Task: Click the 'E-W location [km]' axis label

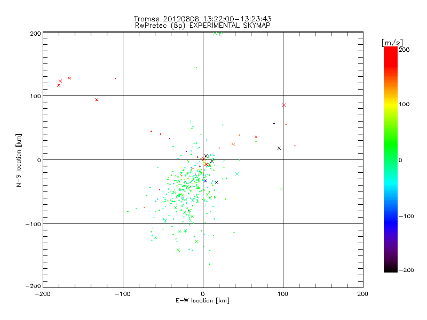Action: [x=202, y=301]
